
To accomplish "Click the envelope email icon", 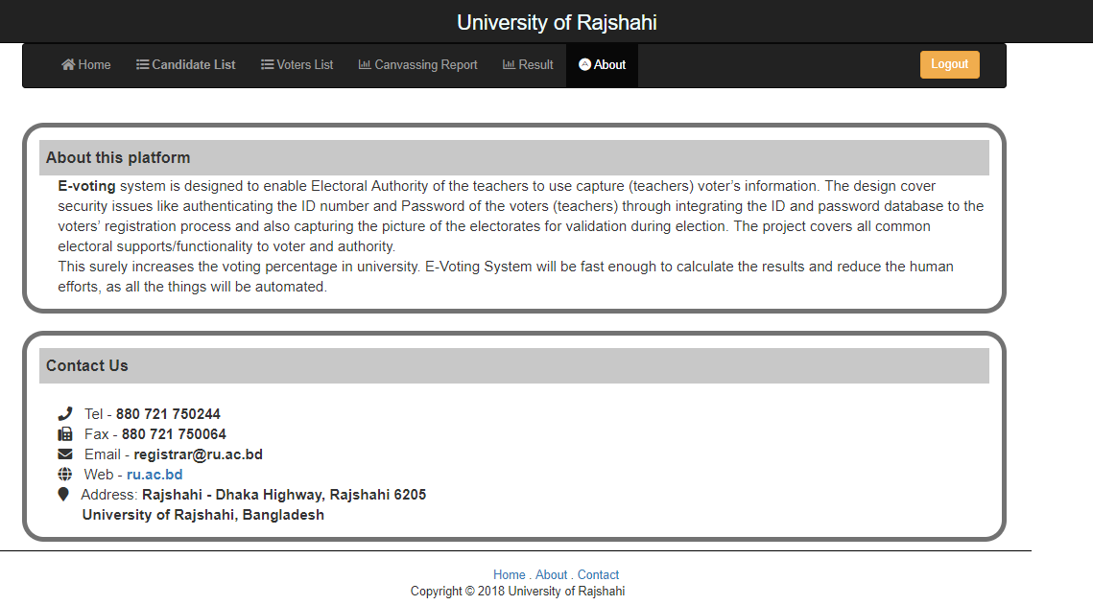I will point(65,454).
